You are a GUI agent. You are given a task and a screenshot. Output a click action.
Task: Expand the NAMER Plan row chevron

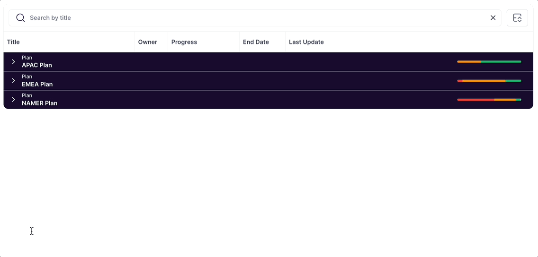coord(13,100)
